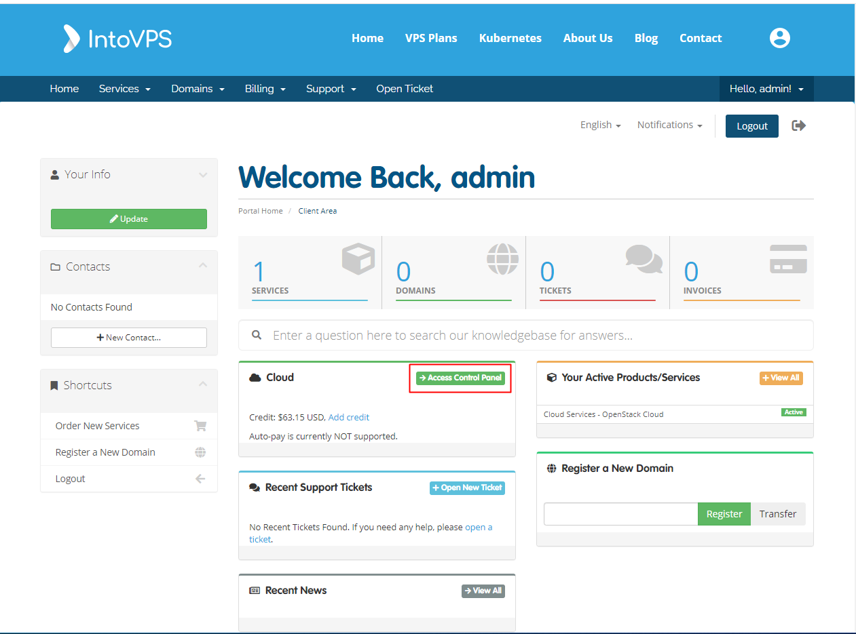Focus the domain name input field
856x634 pixels.
tap(620, 514)
